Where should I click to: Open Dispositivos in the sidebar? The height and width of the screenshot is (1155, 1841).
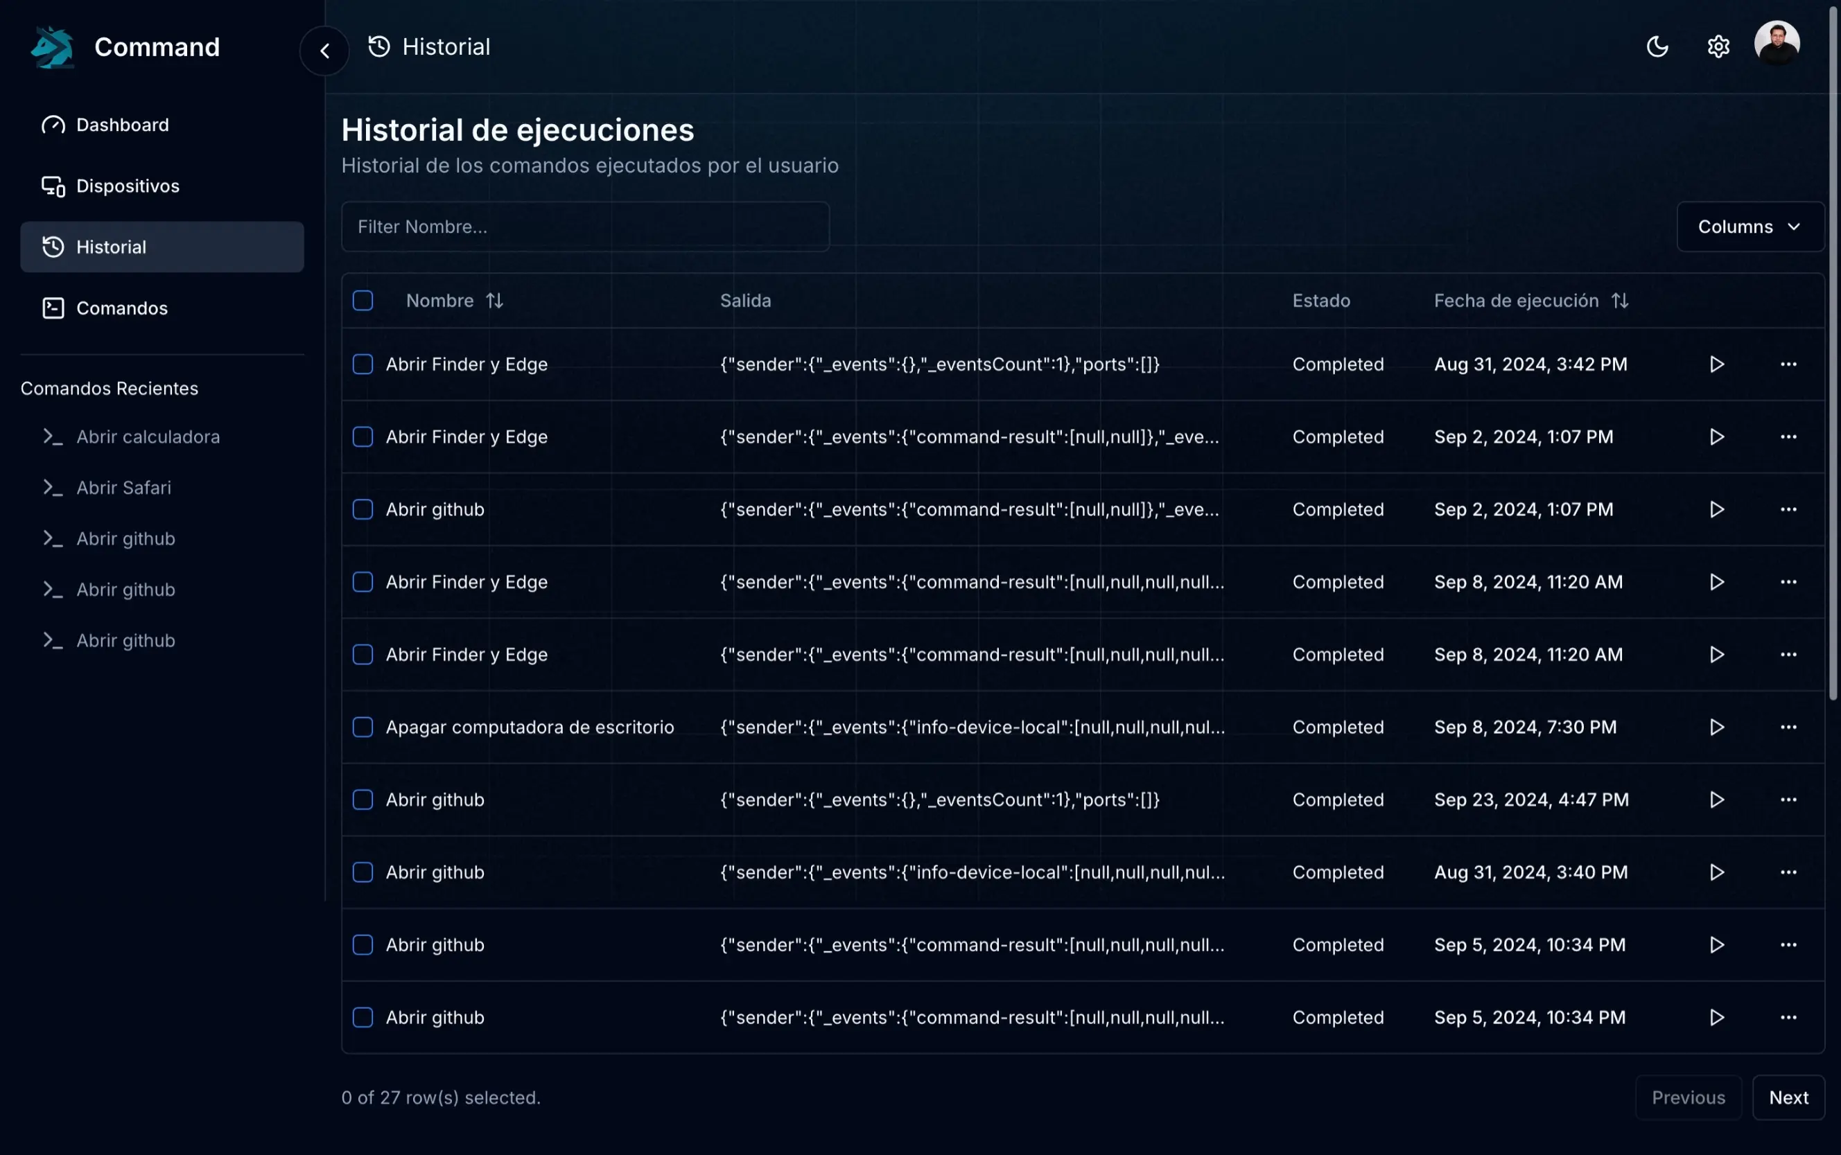click(x=128, y=186)
